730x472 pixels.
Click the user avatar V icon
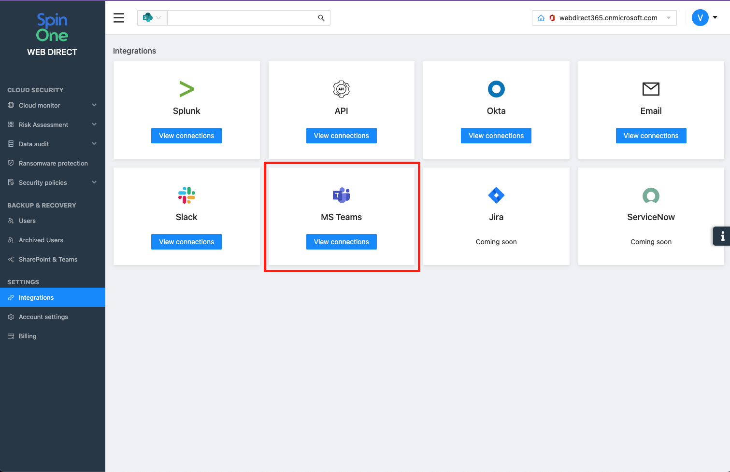700,18
